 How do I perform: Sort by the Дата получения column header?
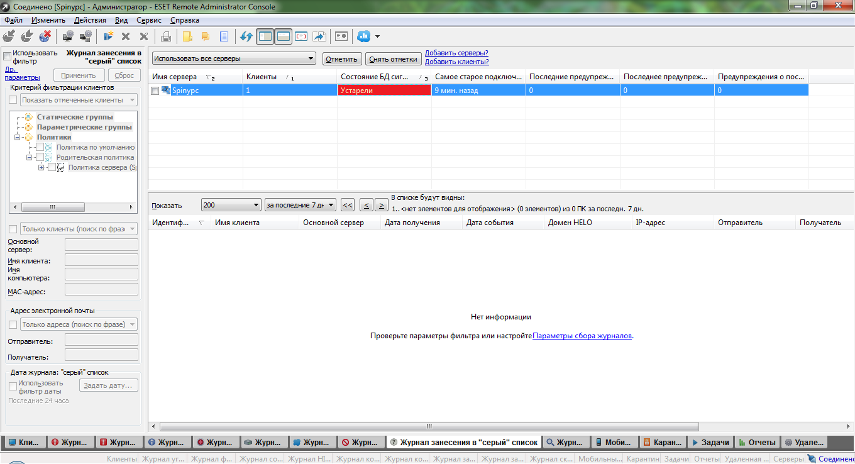tap(422, 223)
